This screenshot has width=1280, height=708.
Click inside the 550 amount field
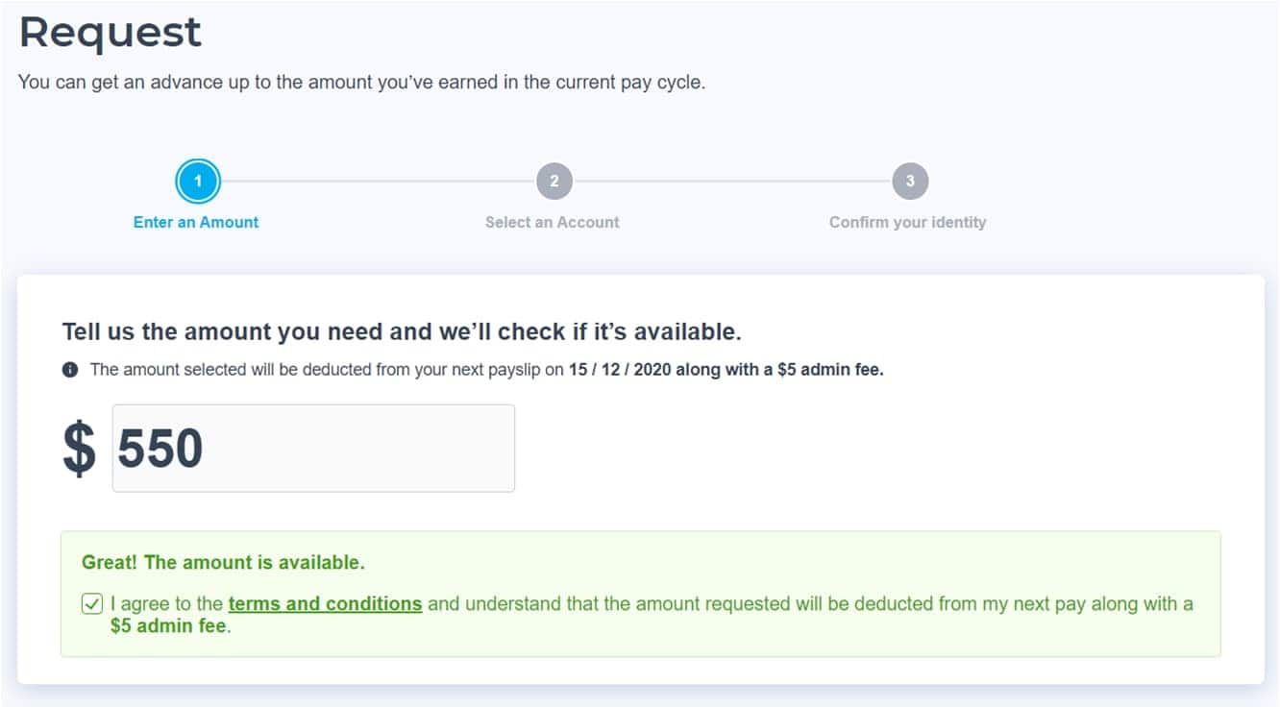[x=313, y=449]
